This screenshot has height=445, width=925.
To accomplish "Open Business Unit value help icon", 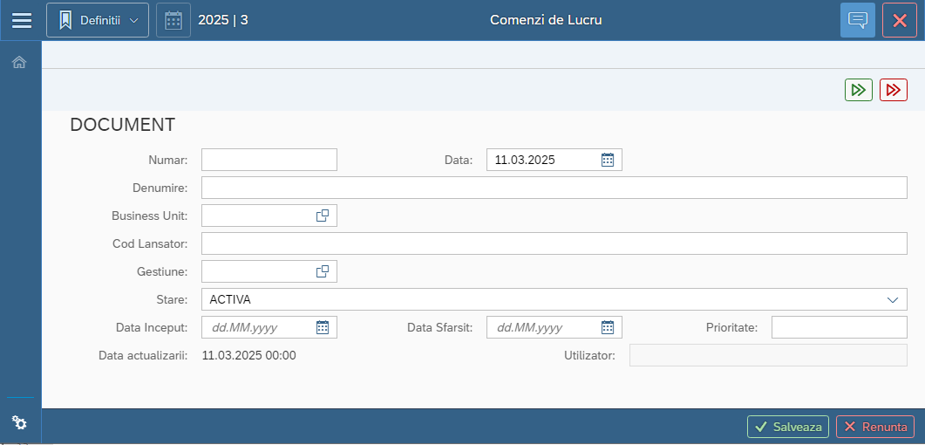I will coord(323,216).
